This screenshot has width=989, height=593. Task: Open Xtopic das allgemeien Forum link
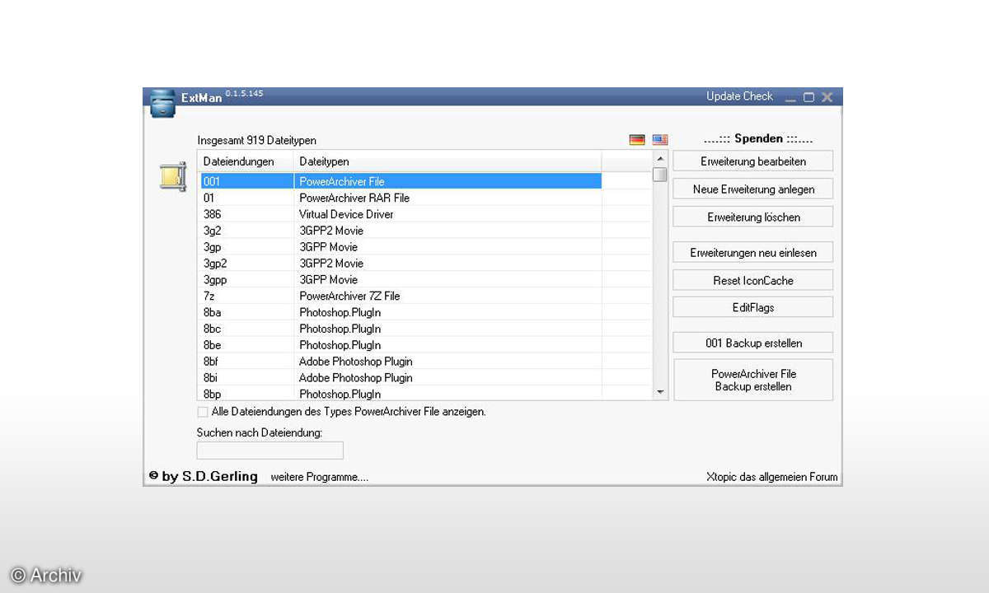pyautogui.click(x=771, y=477)
